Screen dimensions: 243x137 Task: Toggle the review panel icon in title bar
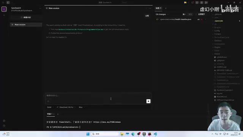tap(202, 3)
